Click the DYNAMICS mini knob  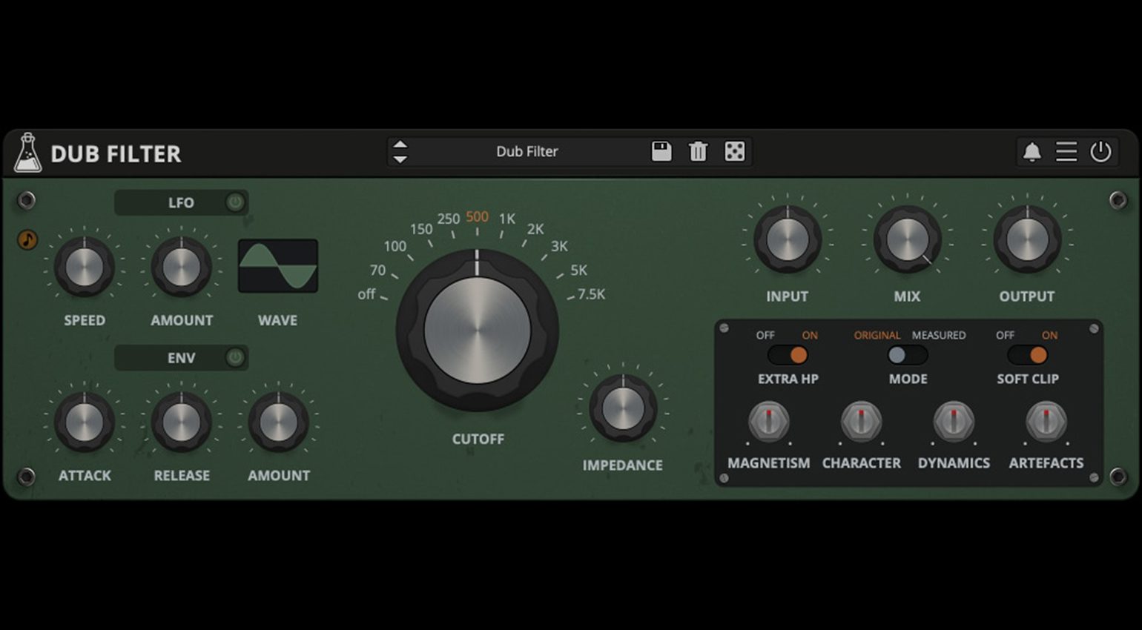pos(954,421)
